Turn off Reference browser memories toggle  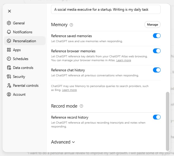pos(157,51)
